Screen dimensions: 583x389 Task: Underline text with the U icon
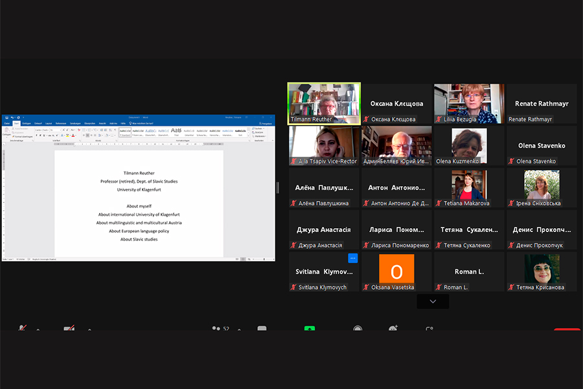click(44, 135)
